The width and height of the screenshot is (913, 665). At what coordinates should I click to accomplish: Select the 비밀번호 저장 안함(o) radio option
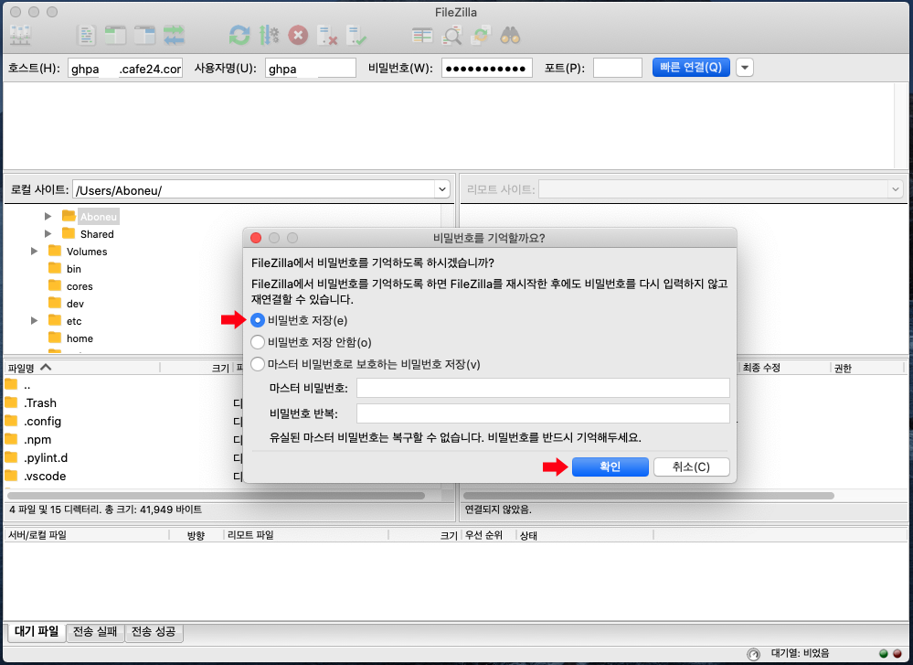coord(258,342)
